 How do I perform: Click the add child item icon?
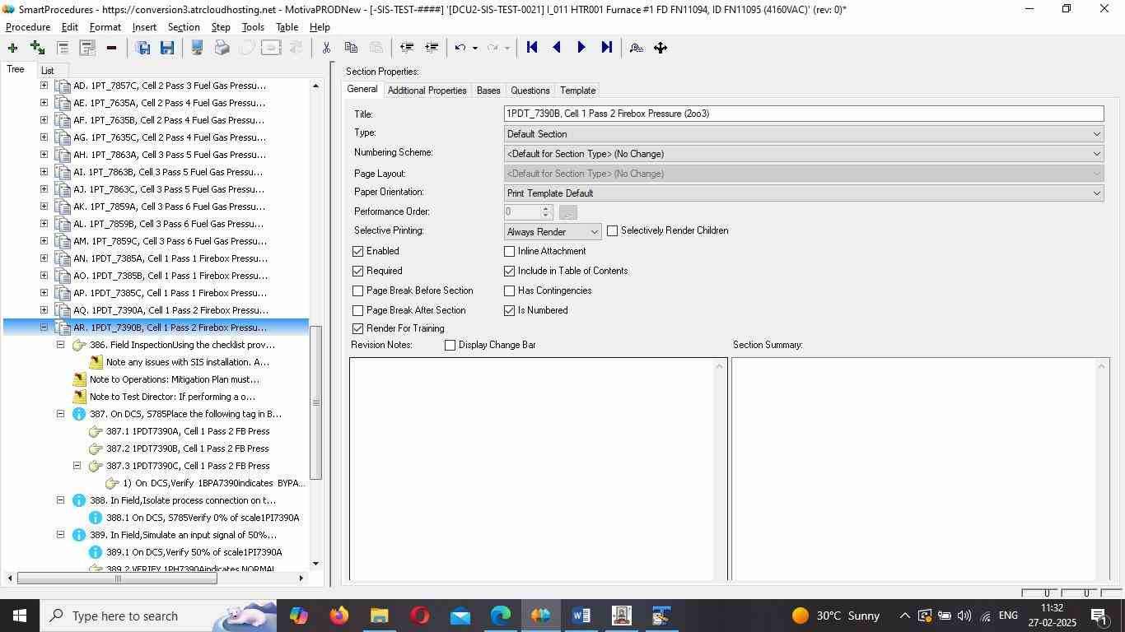click(37, 48)
